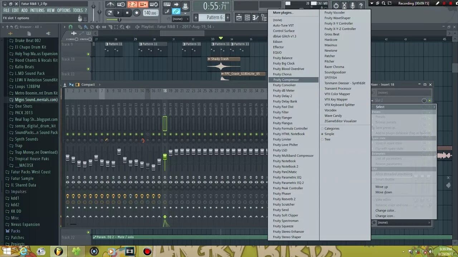The width and height of the screenshot is (458, 257).
Task: Click the audio editor scissors icon
Action: [x=344, y=5]
